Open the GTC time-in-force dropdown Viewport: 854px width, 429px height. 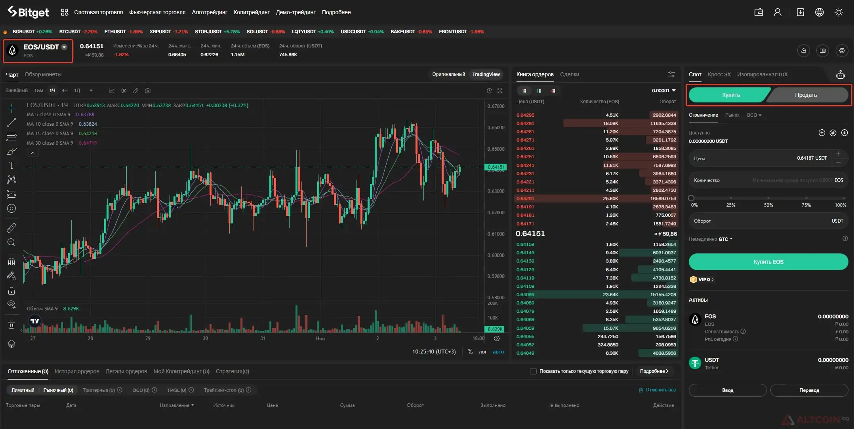[x=725, y=239]
